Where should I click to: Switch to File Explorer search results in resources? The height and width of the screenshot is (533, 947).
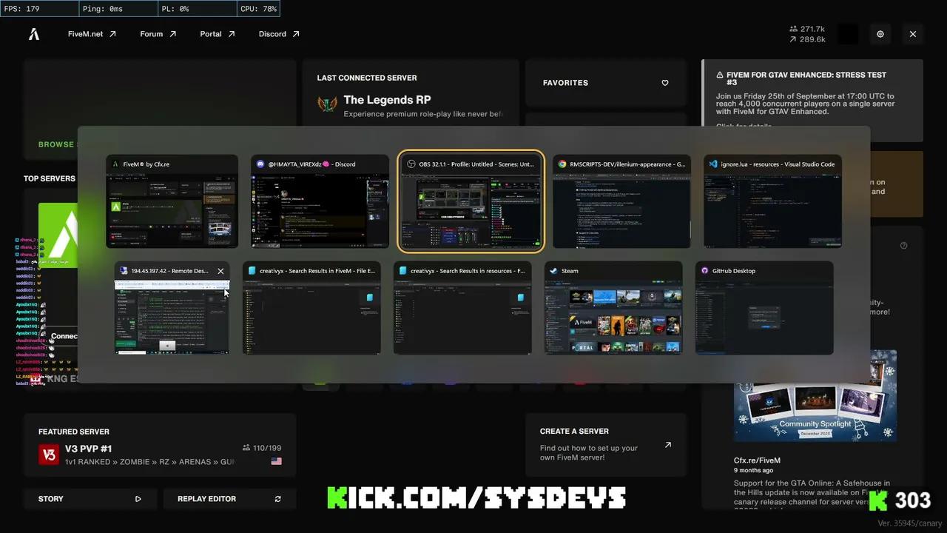click(462, 308)
